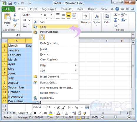Choose Insert... in context menu

(x=55, y=49)
